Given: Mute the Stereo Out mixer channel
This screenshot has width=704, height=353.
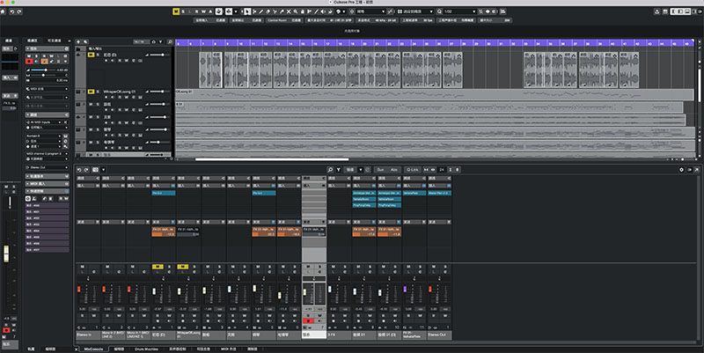Looking at the screenshot, I should click(x=434, y=267).
